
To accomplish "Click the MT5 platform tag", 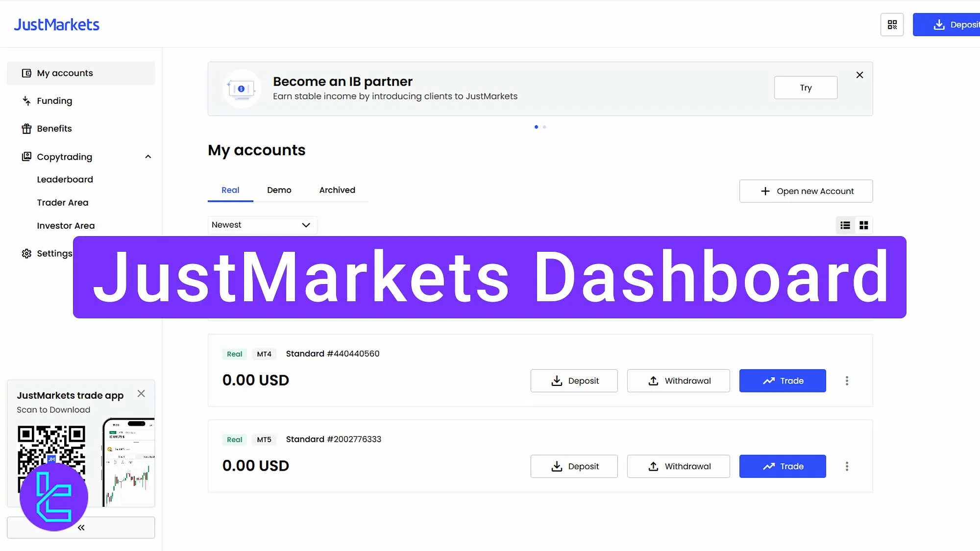I will pos(264,440).
